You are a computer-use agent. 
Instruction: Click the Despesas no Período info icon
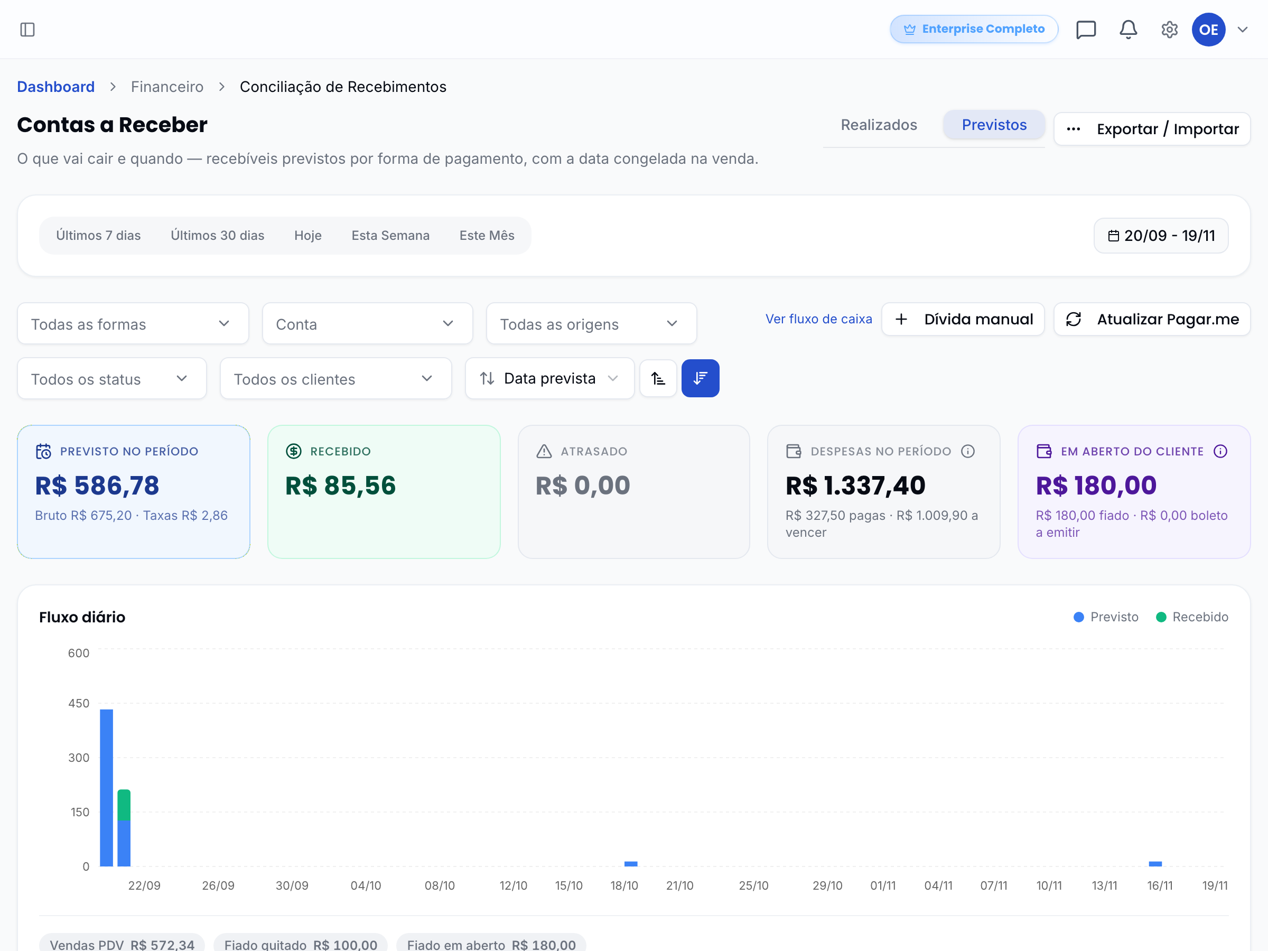(x=967, y=452)
